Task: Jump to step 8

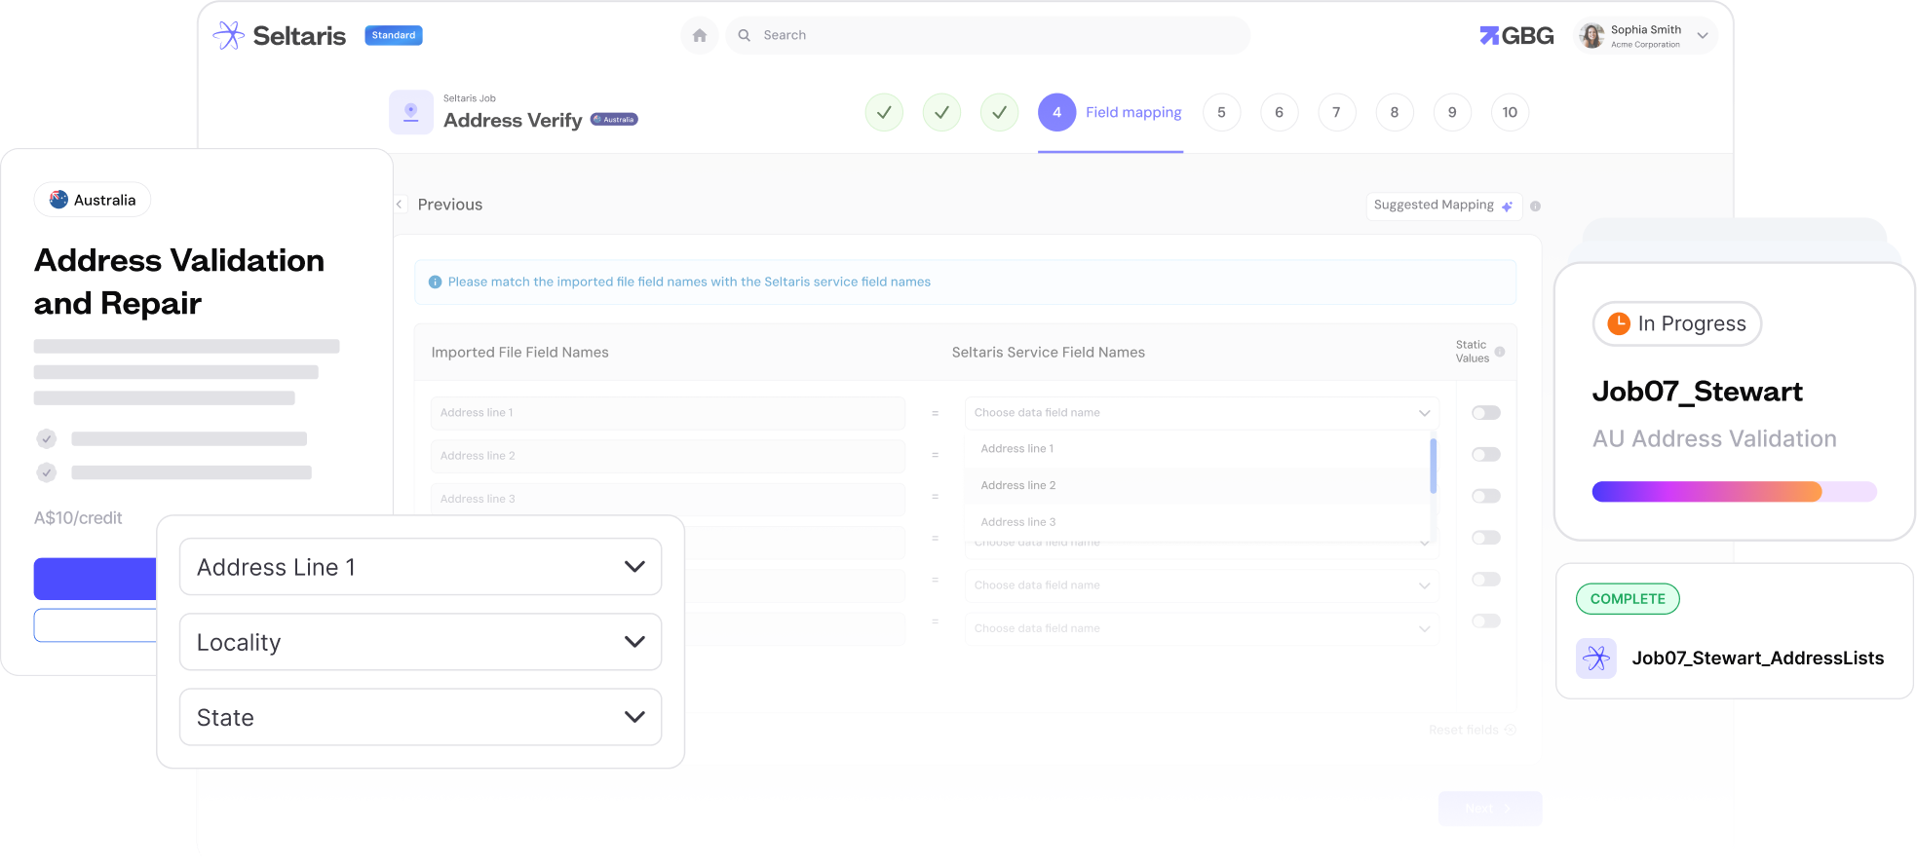Action: click(1395, 113)
